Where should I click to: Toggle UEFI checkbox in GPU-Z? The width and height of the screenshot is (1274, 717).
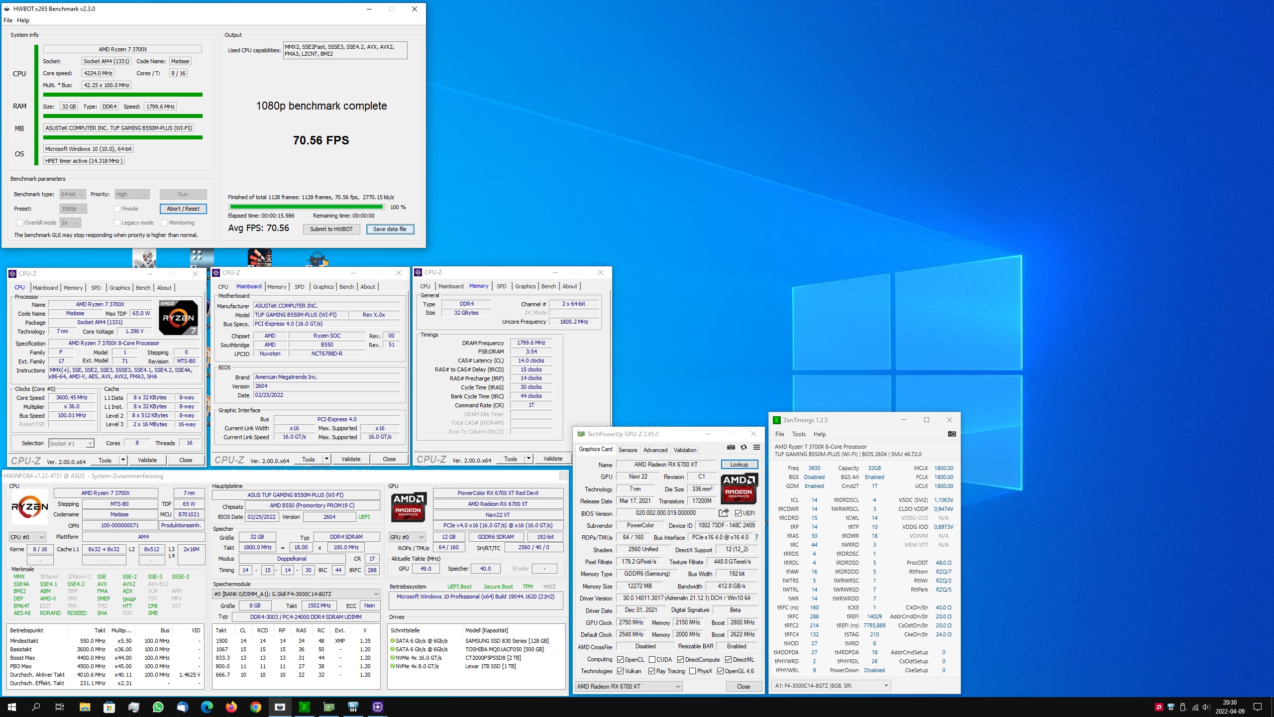[739, 513]
